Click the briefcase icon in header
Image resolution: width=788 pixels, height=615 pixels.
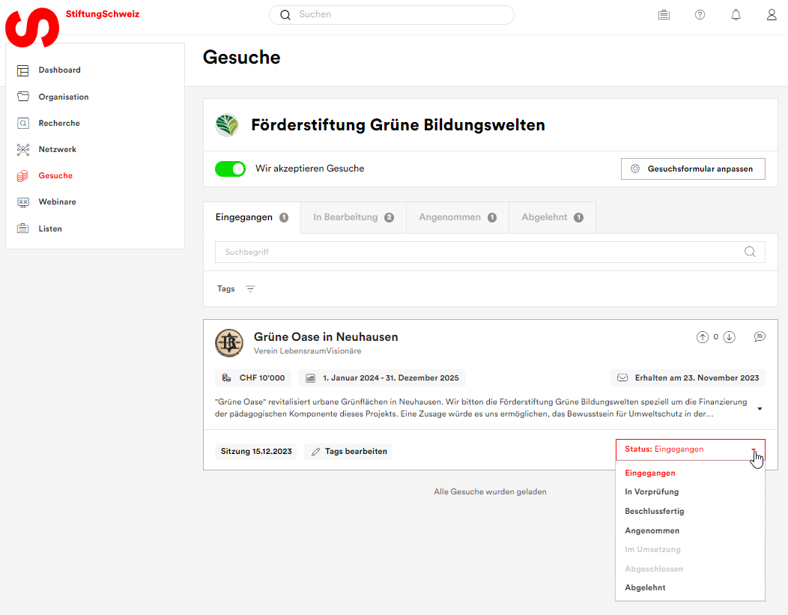664,15
